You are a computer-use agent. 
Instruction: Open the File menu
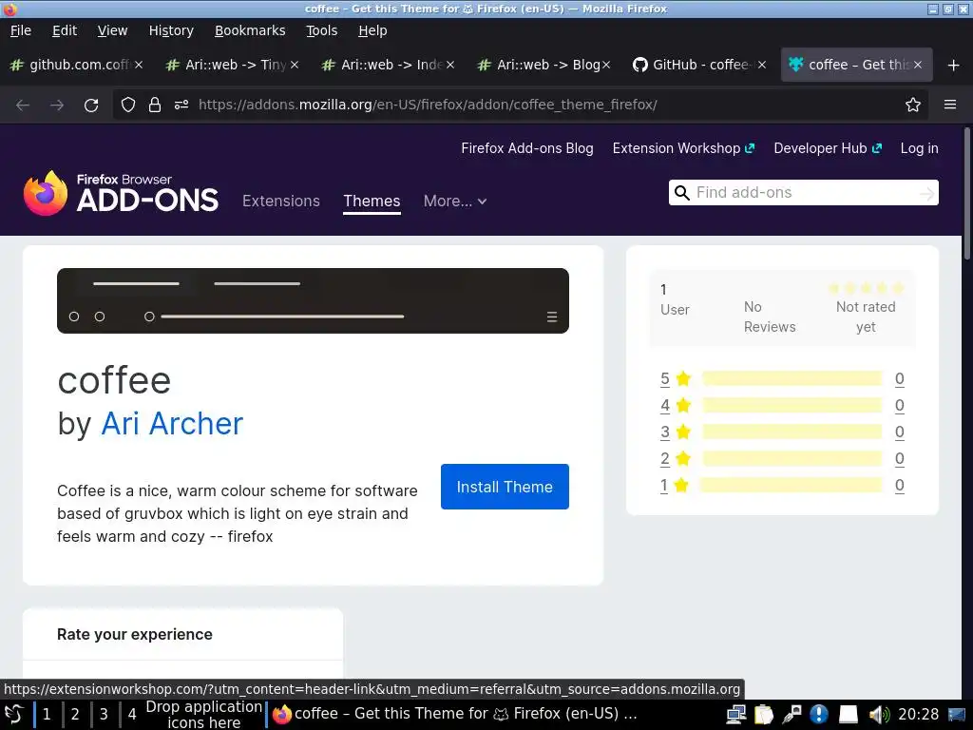tap(21, 30)
